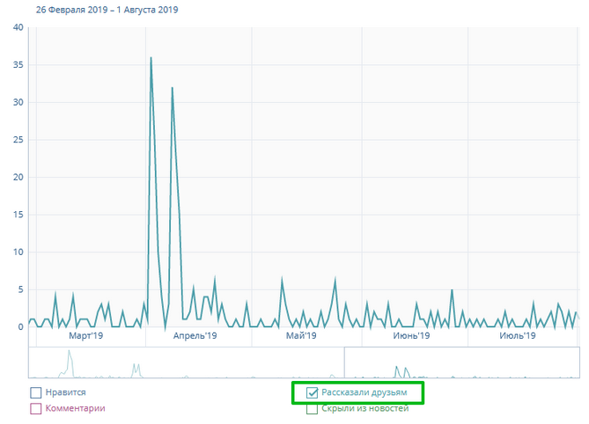Click the Июнь'19 axis label
Screen dimensions: 589x424
pos(411,335)
